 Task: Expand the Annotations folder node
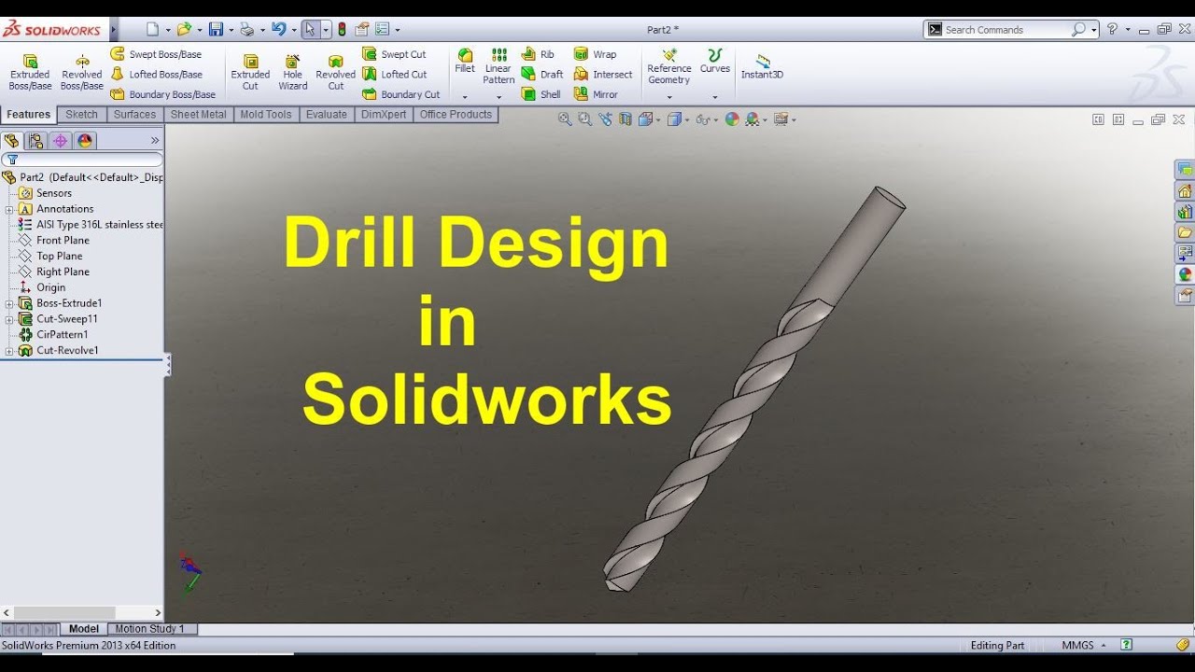9,209
